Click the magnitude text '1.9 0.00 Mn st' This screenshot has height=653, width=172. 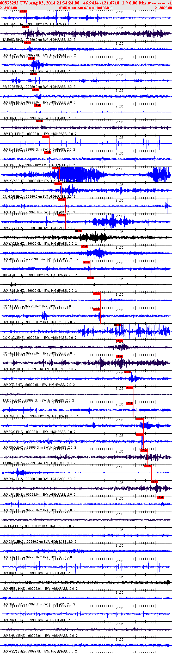(136, 3)
